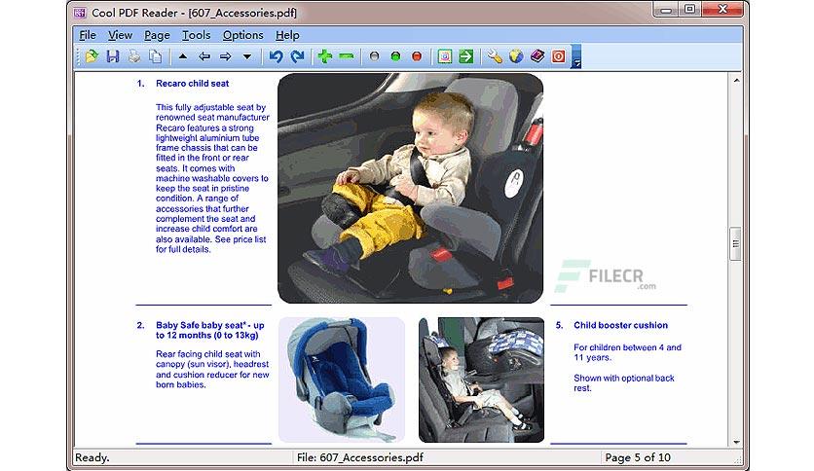The image size is (814, 471).
Task: Click the 'Ready.' status bar text
Action: click(x=92, y=457)
